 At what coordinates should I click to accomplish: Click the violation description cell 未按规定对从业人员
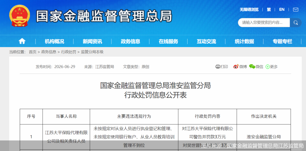pyautogui.click(x=134, y=137)
